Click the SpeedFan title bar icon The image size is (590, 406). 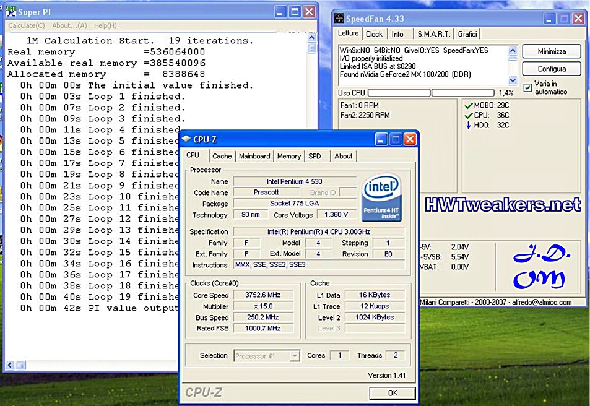(x=339, y=19)
